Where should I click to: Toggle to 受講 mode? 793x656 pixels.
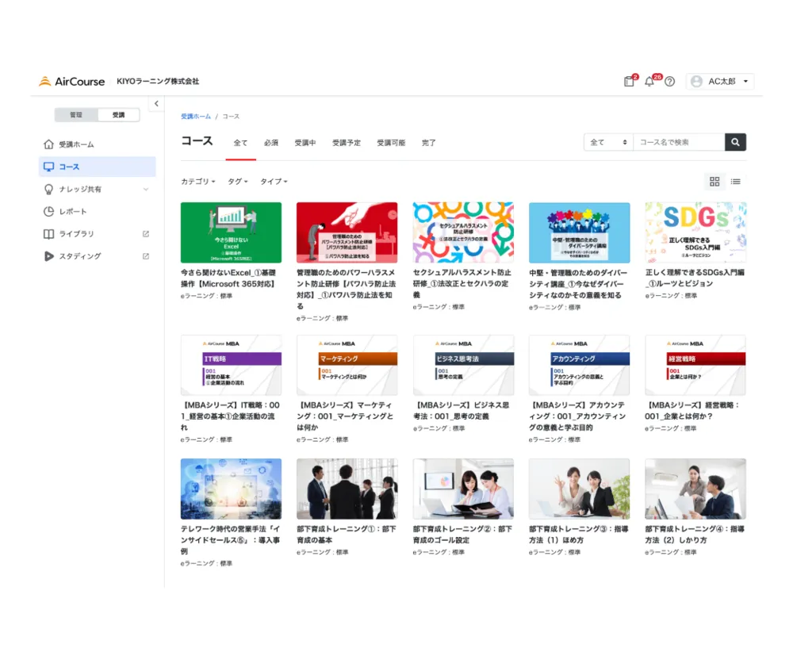pyautogui.click(x=118, y=115)
